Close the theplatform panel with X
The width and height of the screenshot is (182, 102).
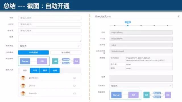point(179,16)
